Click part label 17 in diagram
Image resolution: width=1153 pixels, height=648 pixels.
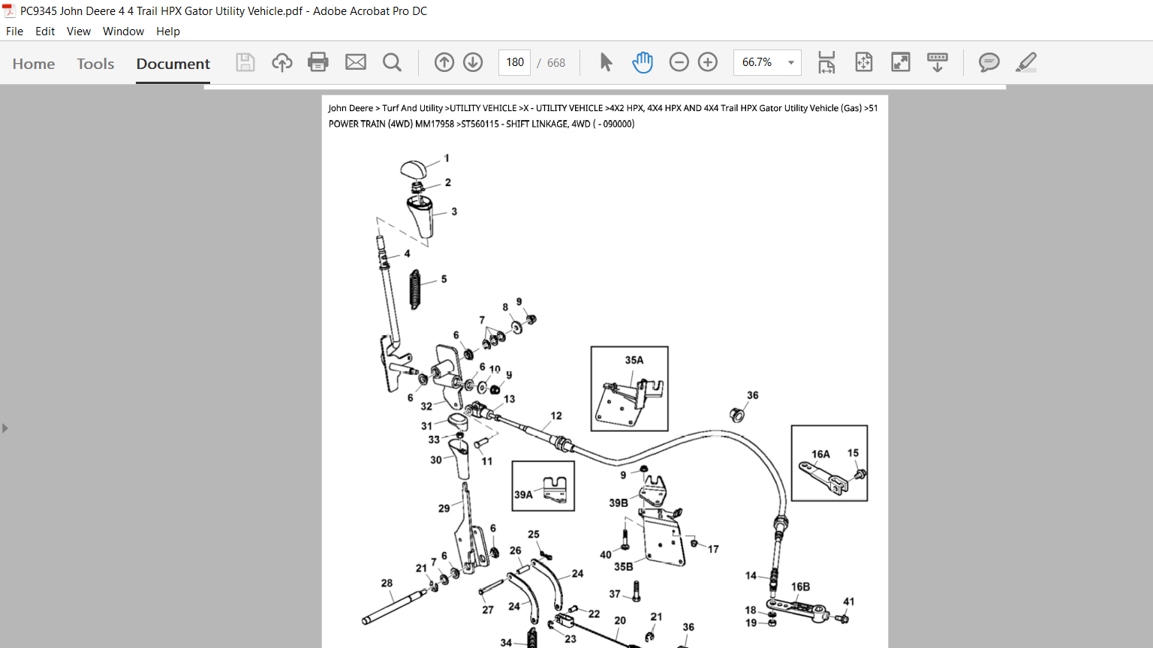(x=713, y=549)
